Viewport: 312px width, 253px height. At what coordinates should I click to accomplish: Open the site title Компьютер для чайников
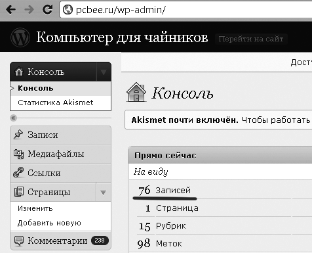pyautogui.click(x=122, y=37)
